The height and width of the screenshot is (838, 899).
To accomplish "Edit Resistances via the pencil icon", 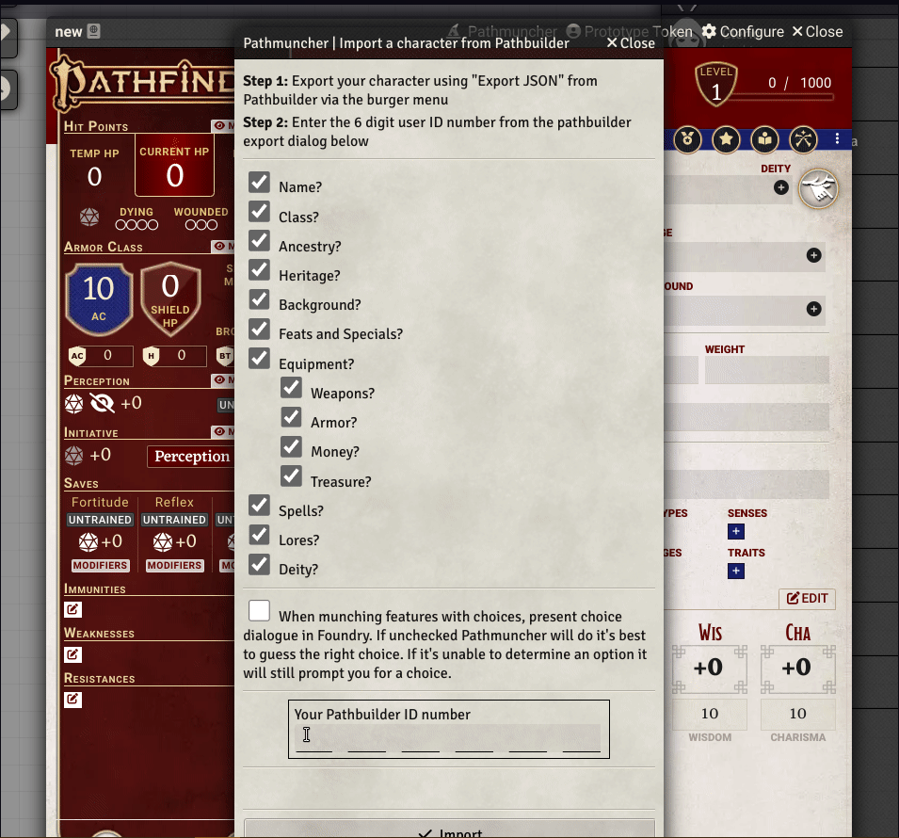I will pos(72,700).
